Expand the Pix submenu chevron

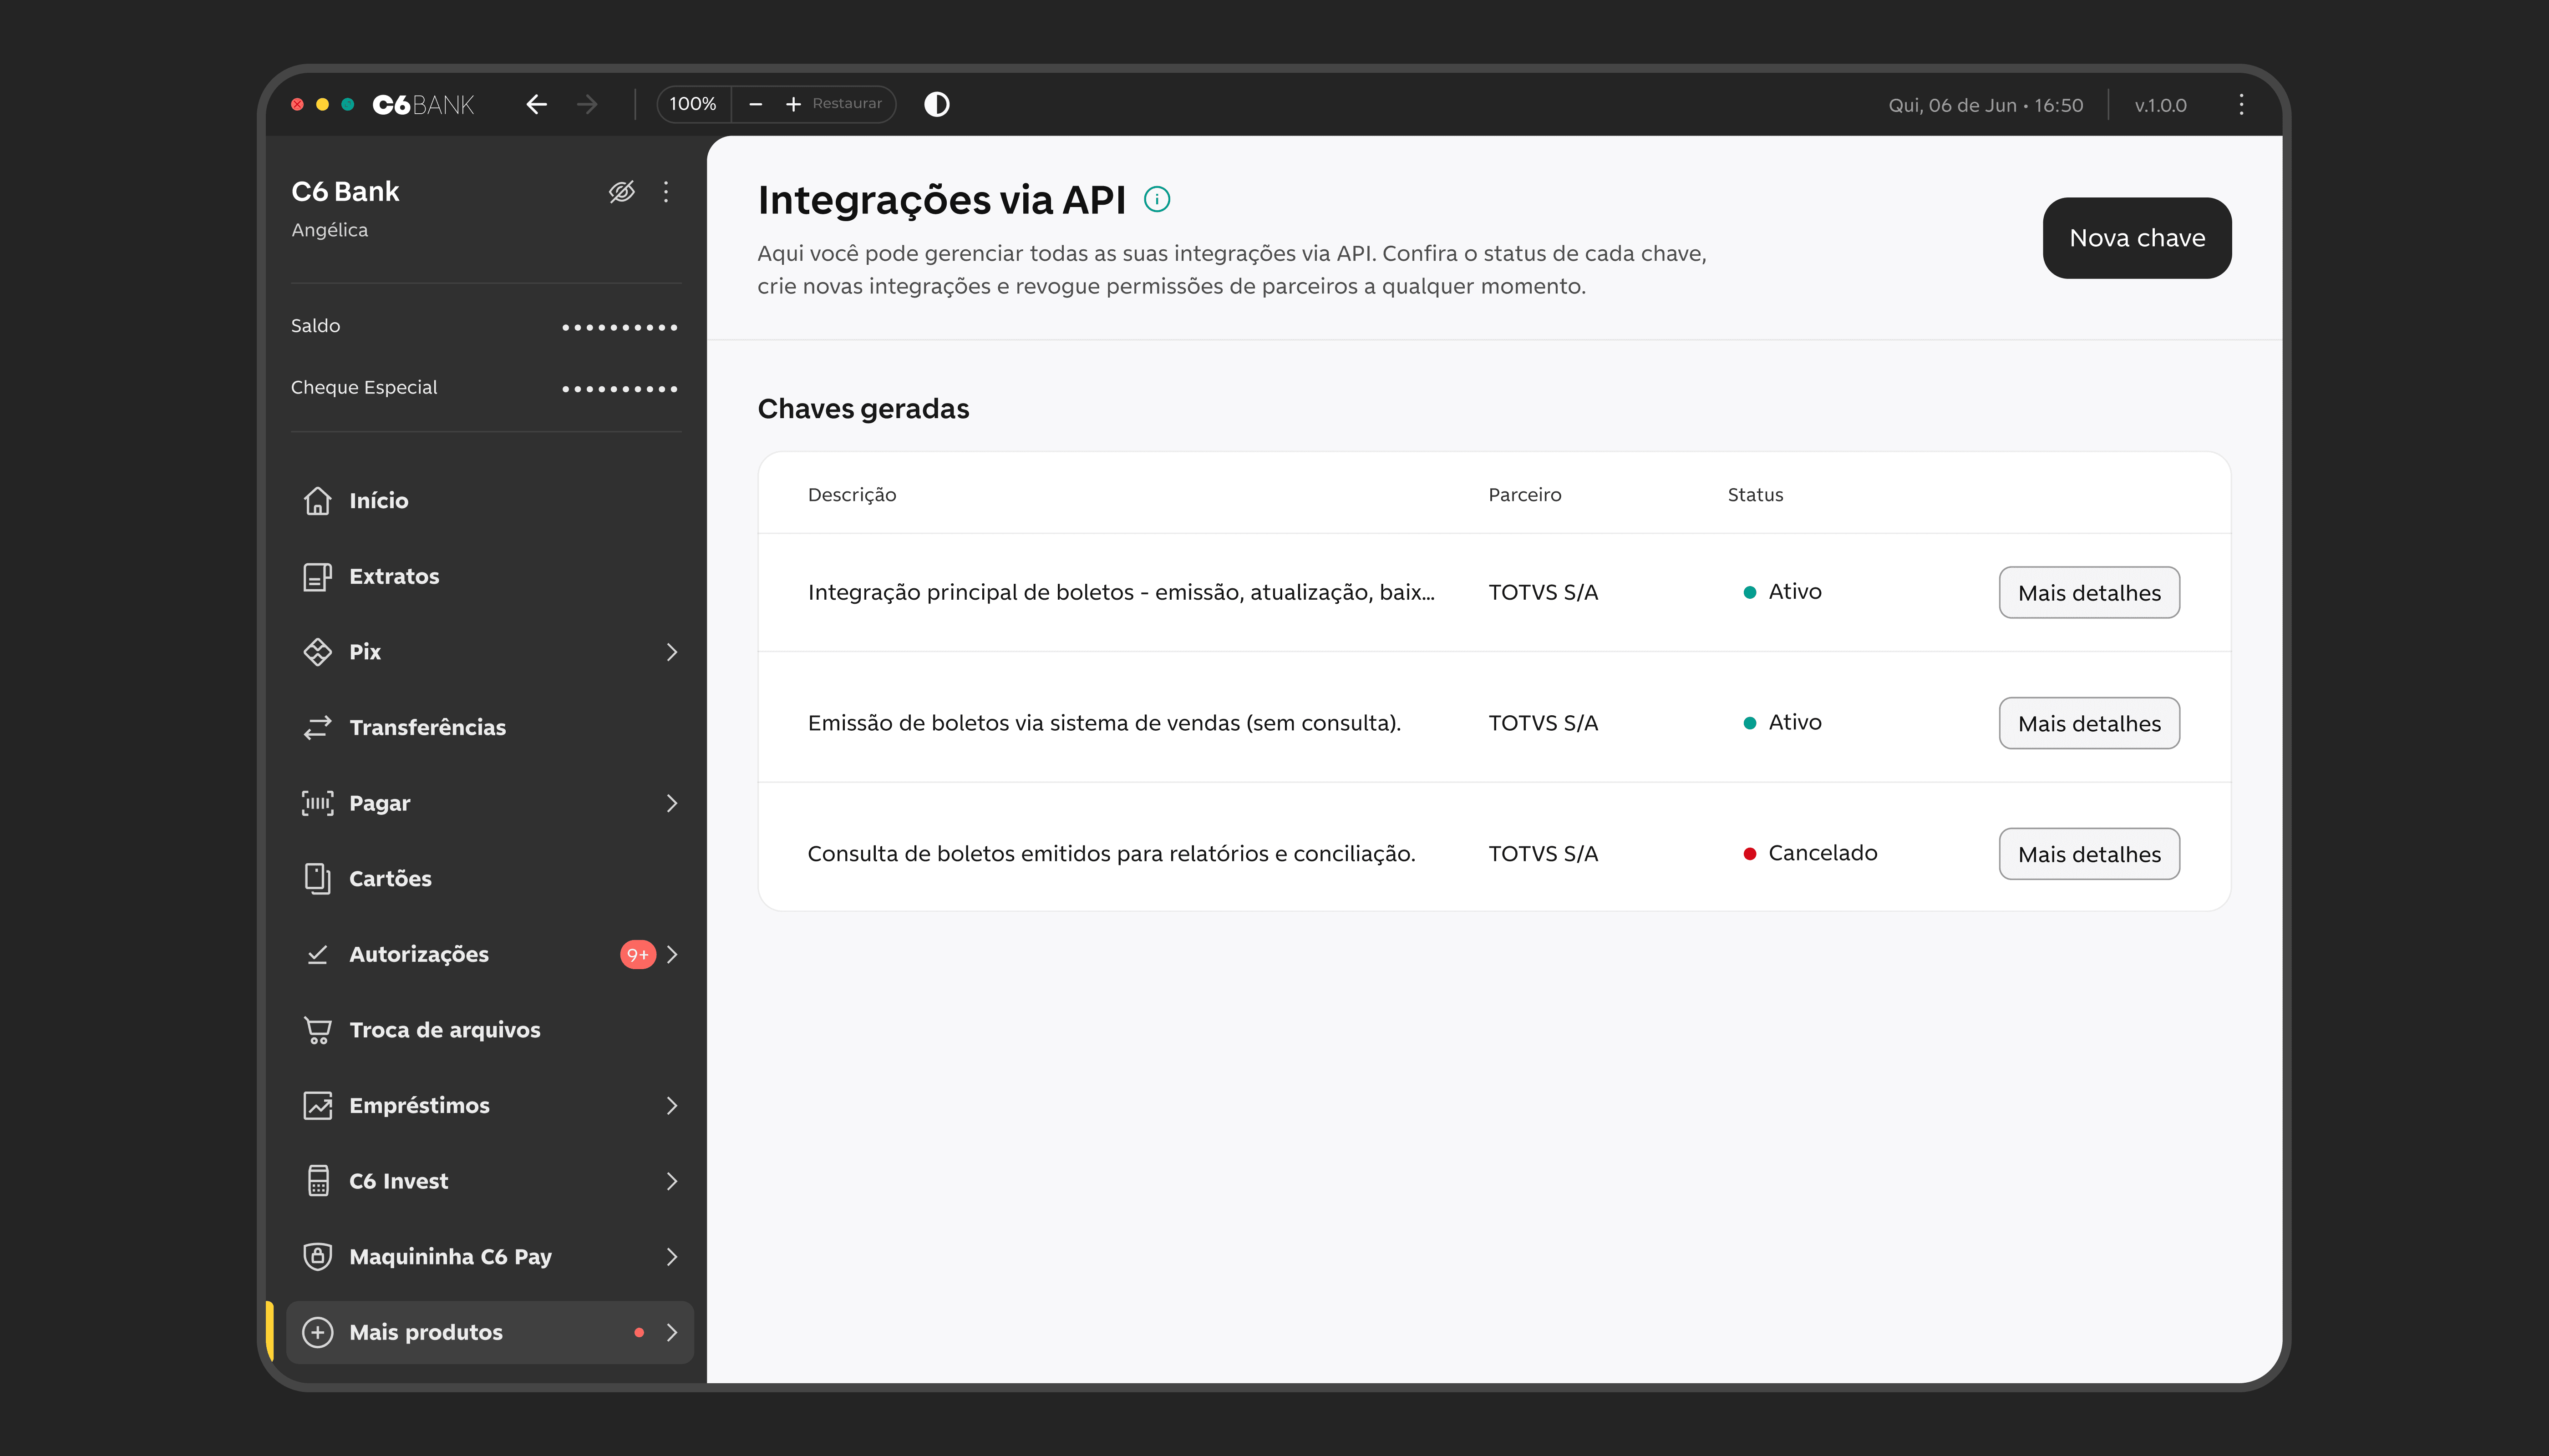point(671,652)
